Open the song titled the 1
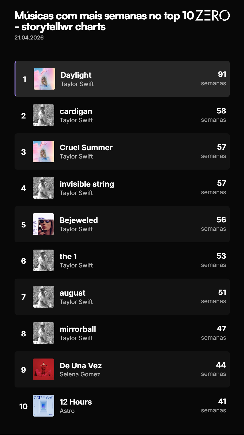244x435 pixels. [68, 256]
